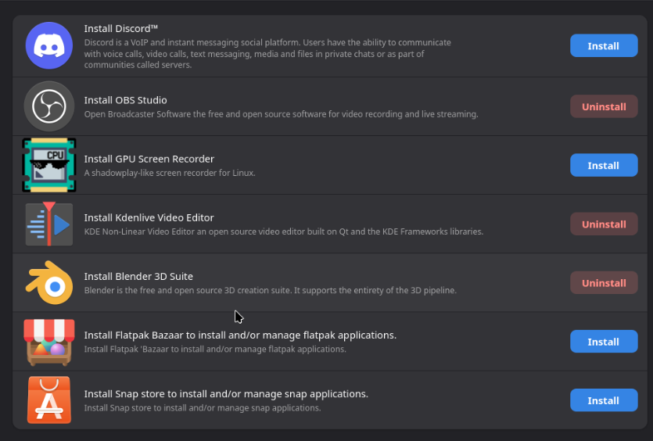The image size is (653, 441).
Task: Click the Kdenlive description text
Action: 283,231
